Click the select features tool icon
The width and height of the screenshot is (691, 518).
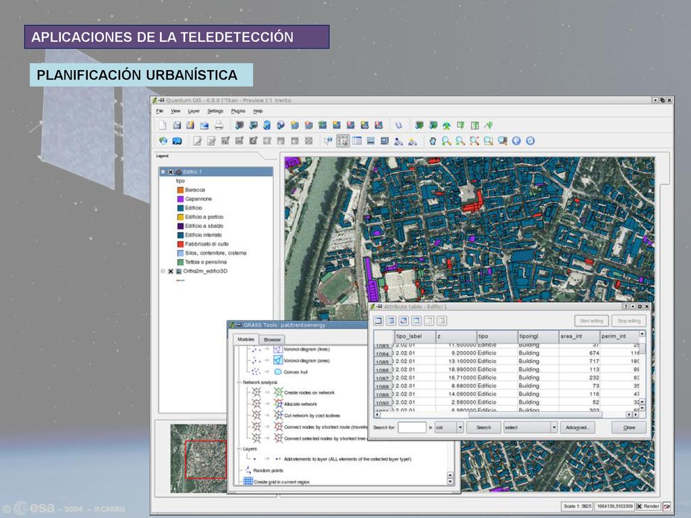[x=343, y=141]
